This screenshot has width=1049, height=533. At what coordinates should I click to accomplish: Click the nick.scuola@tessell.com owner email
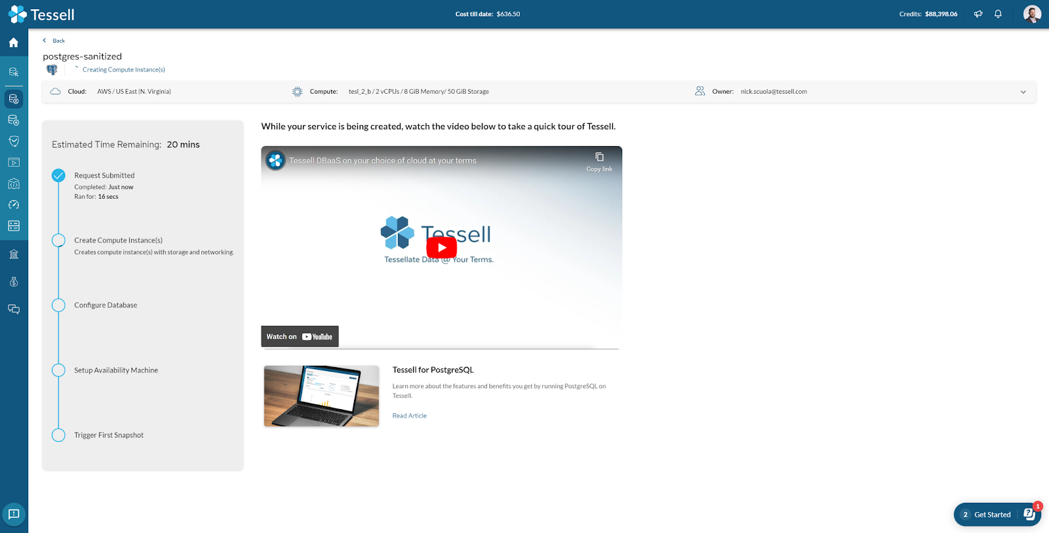pyautogui.click(x=774, y=92)
